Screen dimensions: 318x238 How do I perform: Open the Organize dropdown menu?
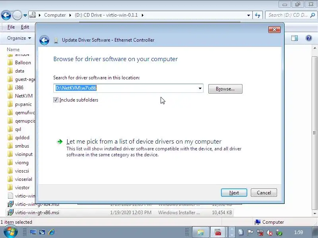coord(19,38)
